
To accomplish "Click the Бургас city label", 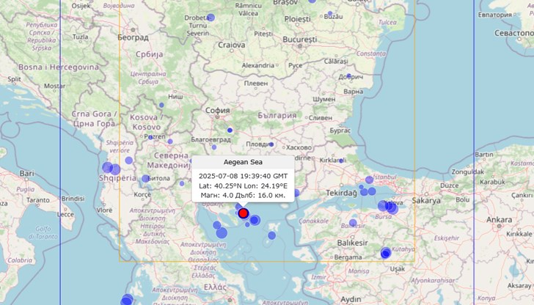I will [340, 131].
